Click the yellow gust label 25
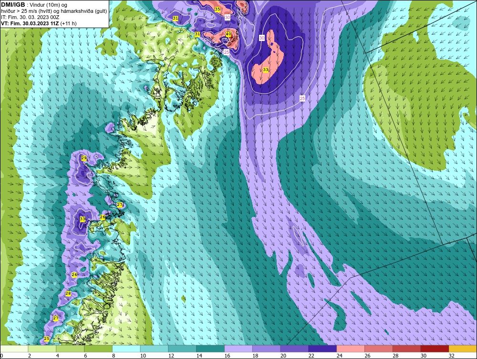Viewport: 477px width, 359px height. pyautogui.click(x=47, y=338)
